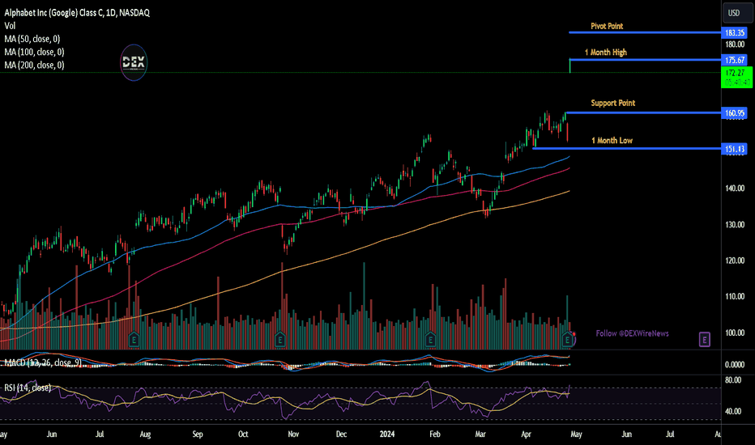This screenshot has height=445, width=755.
Task: Select the MA (200, close, 0) indicator label
Action: click(x=34, y=65)
